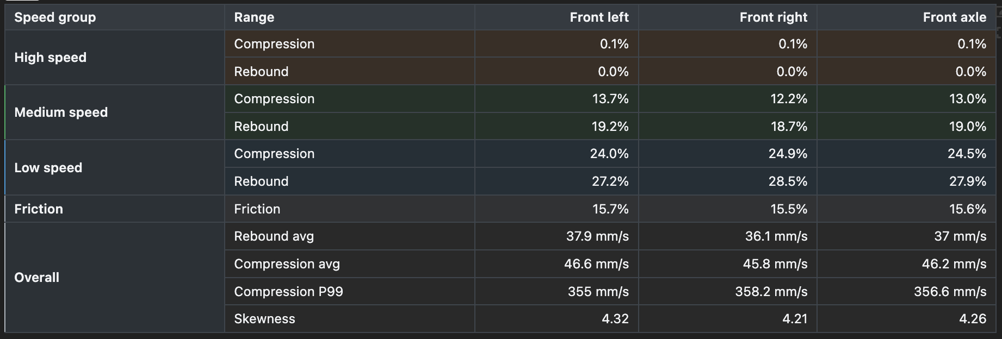Click the Compression P99 row label
This screenshot has width=1002, height=339.
tap(288, 292)
